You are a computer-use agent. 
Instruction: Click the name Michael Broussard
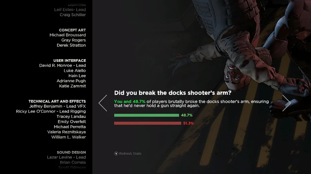coord(68,35)
